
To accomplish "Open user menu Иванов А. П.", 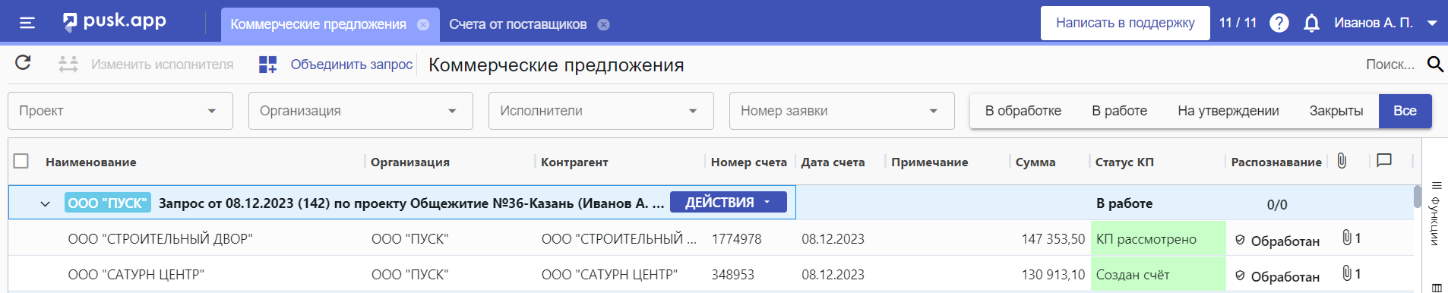I will click(x=1386, y=23).
